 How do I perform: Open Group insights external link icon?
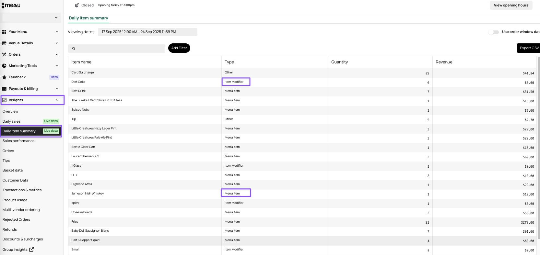point(32,249)
